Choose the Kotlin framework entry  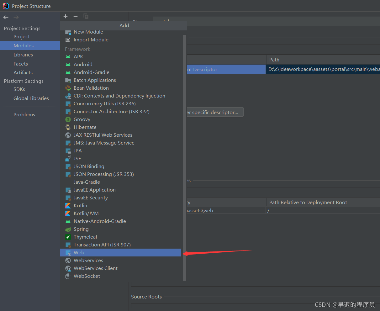point(80,205)
